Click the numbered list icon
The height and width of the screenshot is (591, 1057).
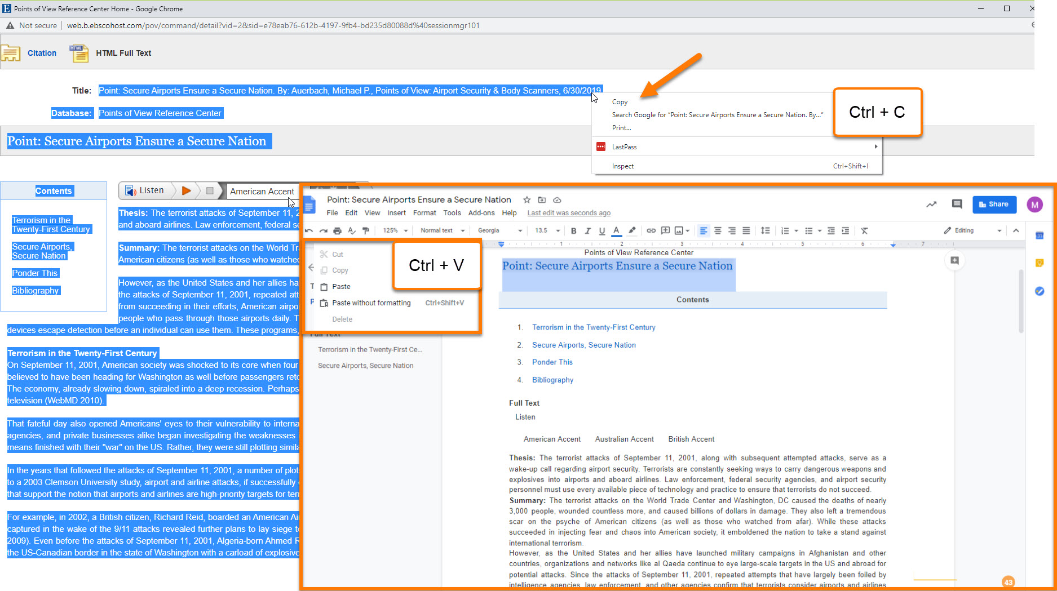[x=785, y=230]
